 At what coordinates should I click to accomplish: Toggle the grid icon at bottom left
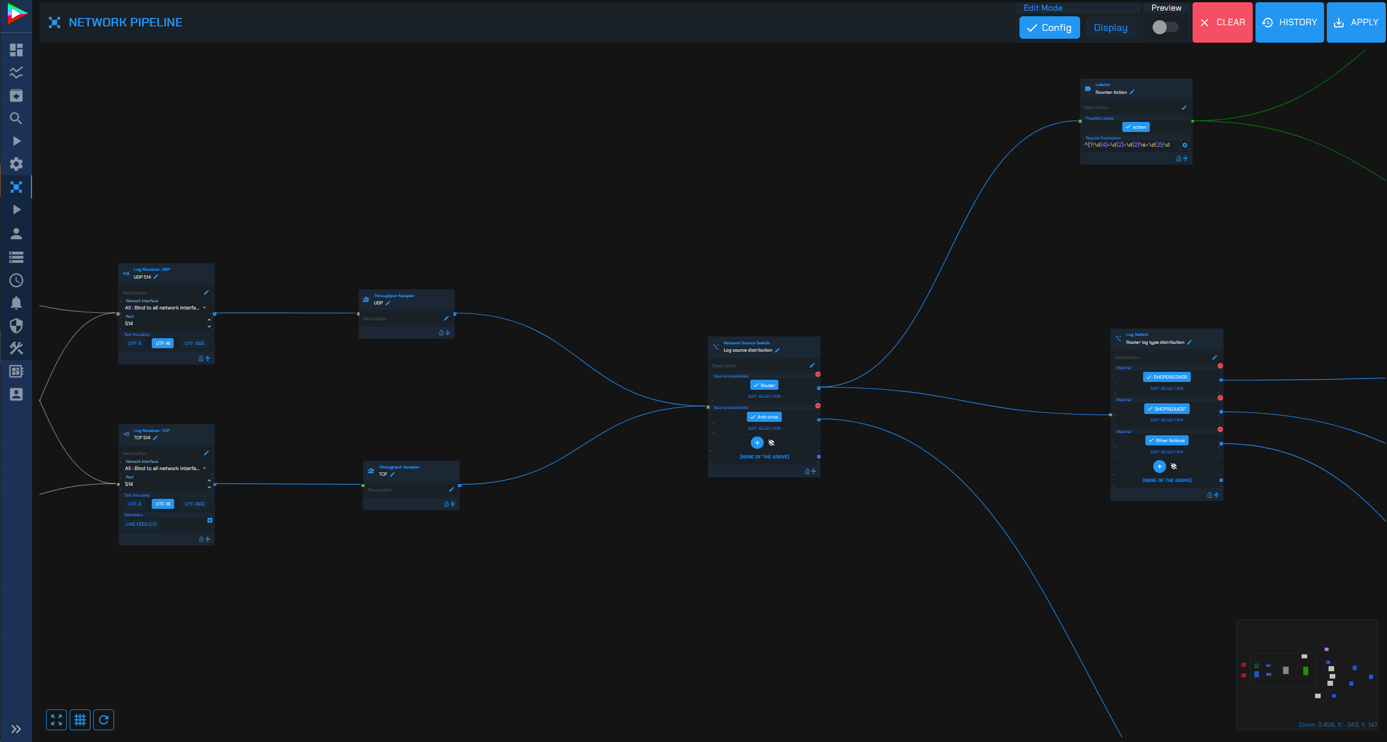point(80,720)
